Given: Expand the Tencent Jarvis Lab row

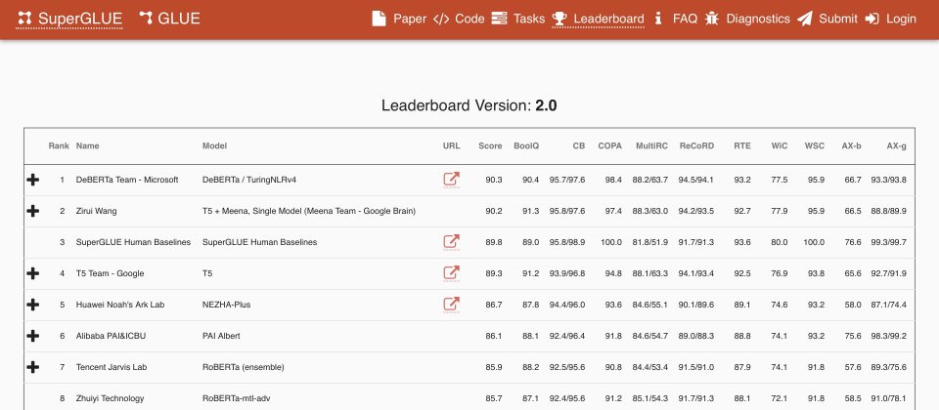Looking at the screenshot, I should coord(33,366).
